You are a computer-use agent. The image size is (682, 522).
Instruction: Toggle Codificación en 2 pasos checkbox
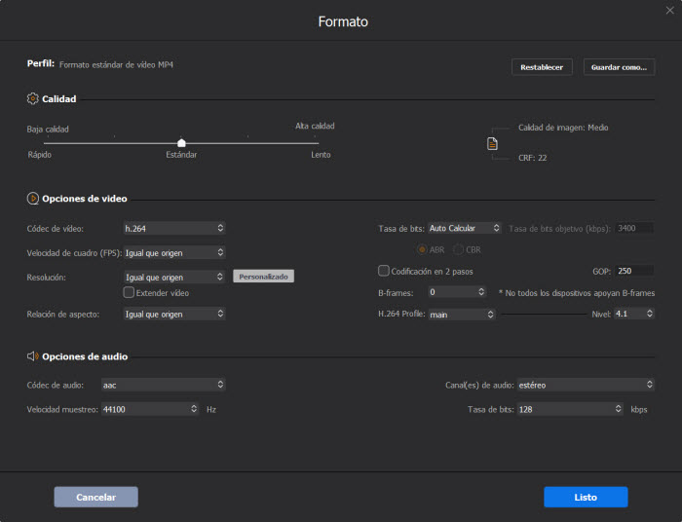click(x=383, y=271)
